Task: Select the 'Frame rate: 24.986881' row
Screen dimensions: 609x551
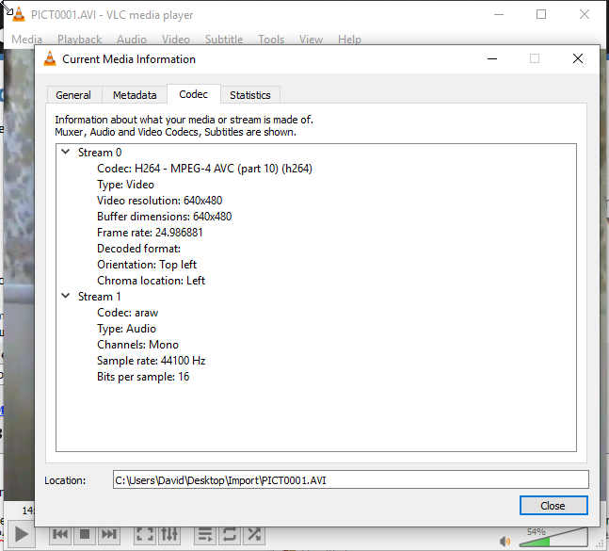Action: pyautogui.click(x=150, y=232)
